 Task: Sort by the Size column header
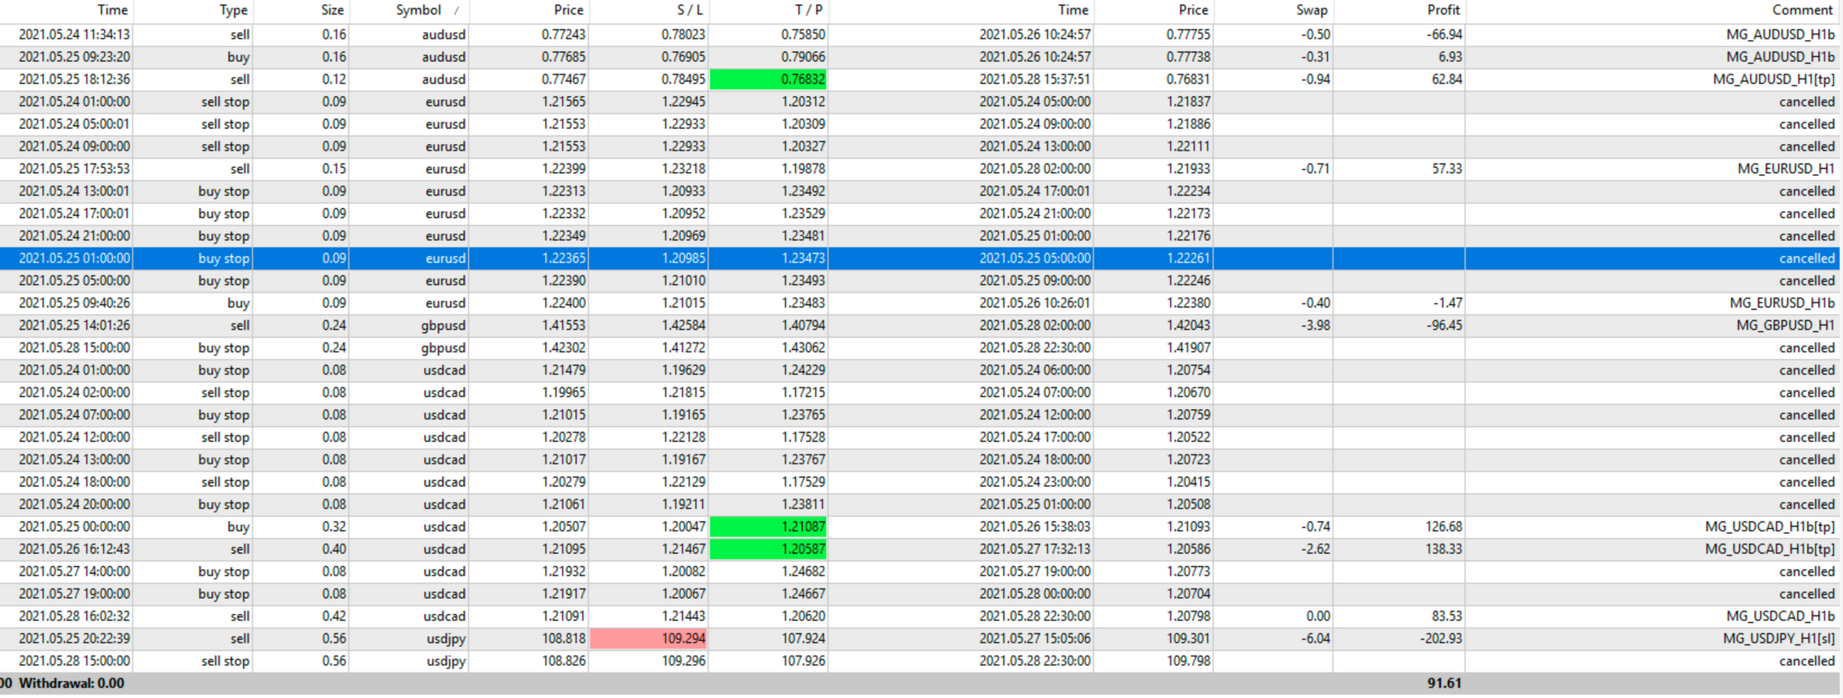[332, 10]
